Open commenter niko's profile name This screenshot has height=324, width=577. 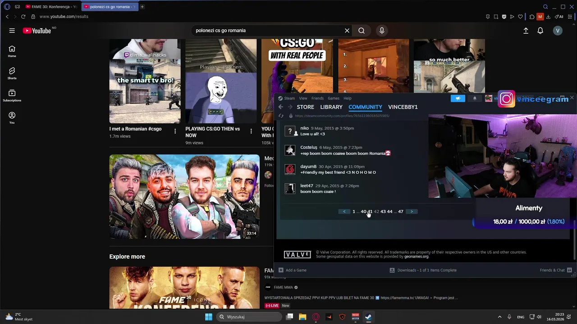[x=305, y=128]
